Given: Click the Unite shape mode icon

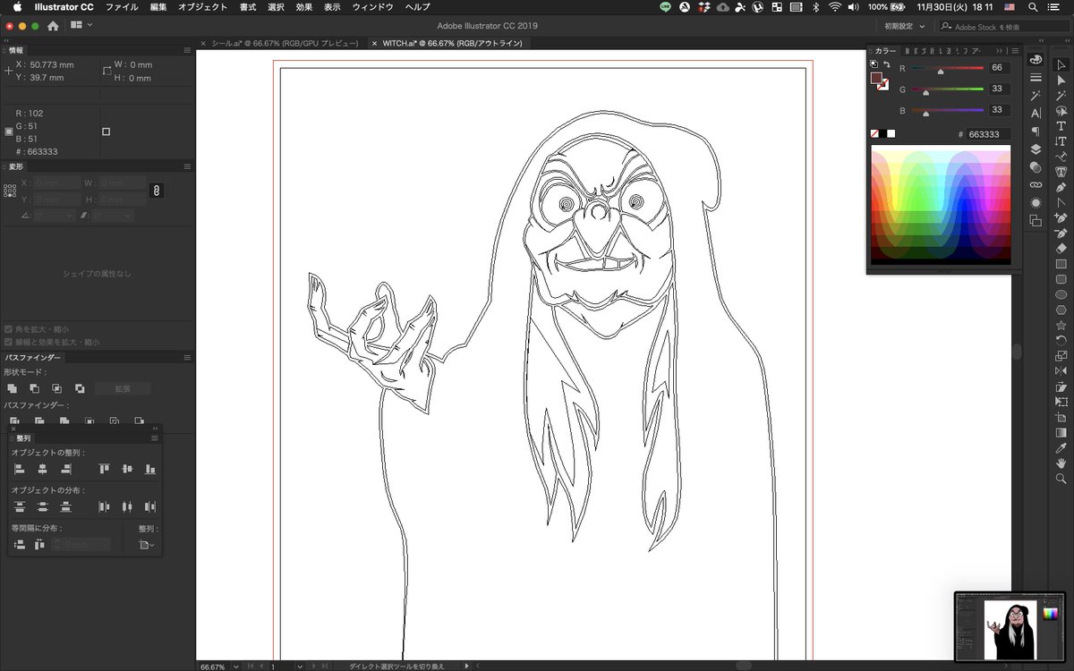Looking at the screenshot, I should click(12, 388).
